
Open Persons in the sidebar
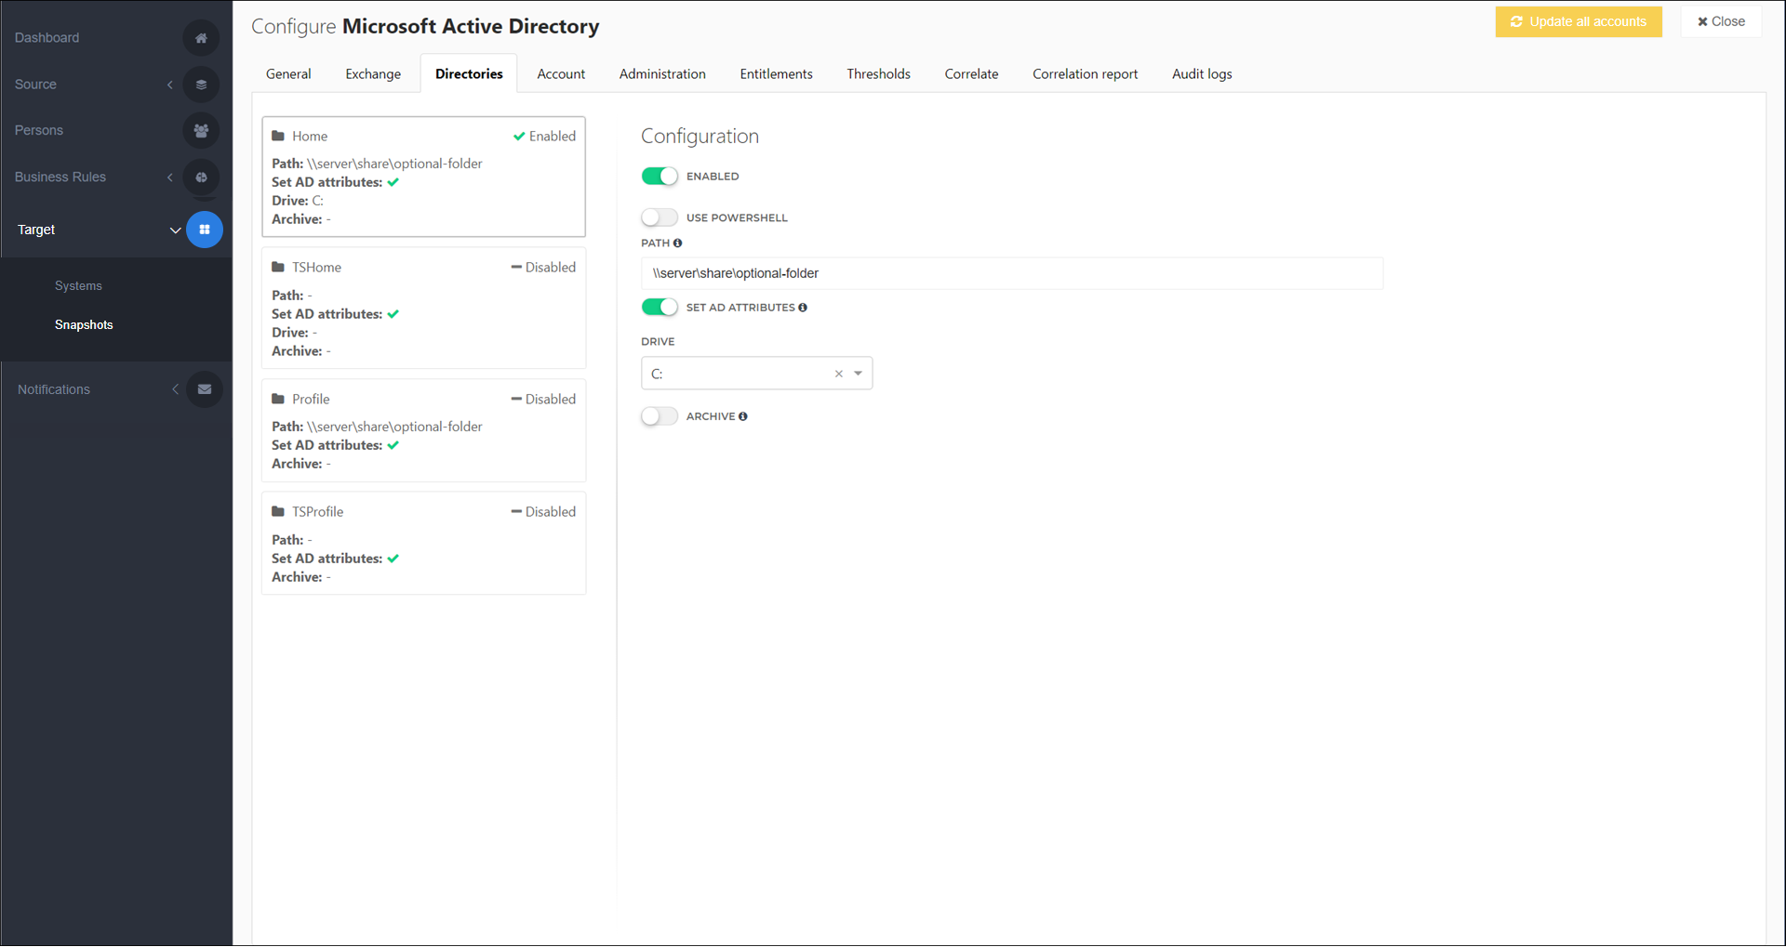coord(39,131)
